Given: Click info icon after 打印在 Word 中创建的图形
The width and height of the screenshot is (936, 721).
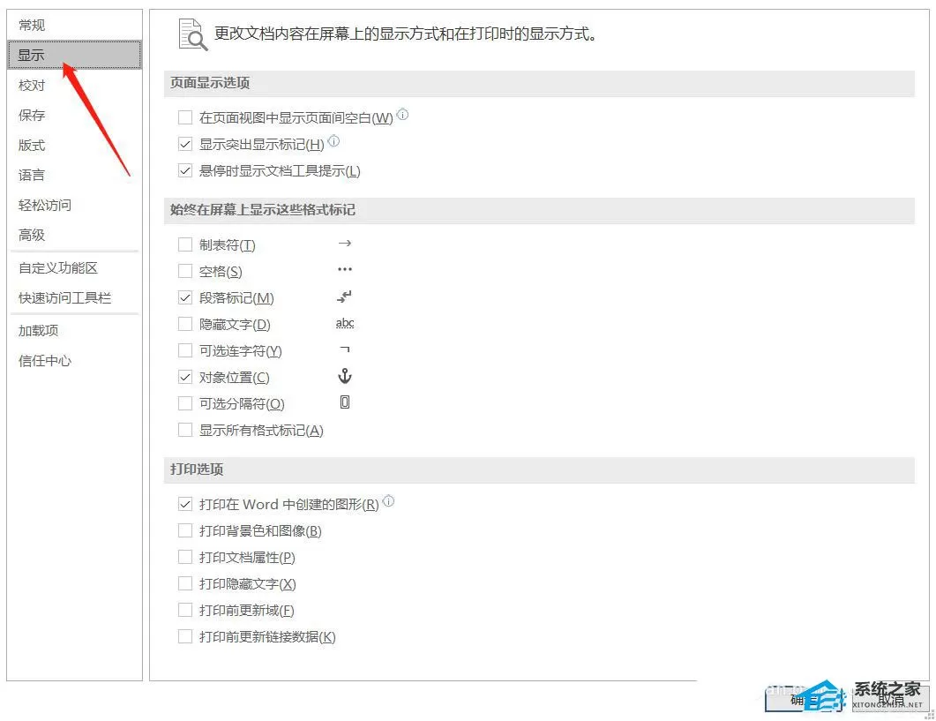Looking at the screenshot, I should coord(389,501).
